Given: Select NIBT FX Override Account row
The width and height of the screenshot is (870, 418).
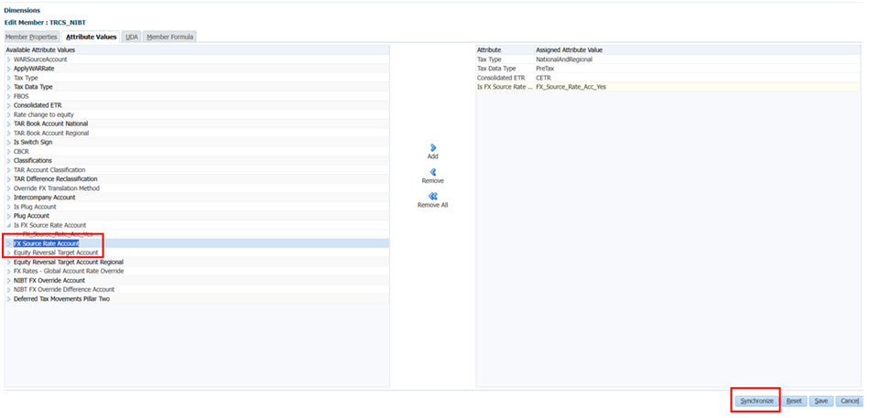Looking at the screenshot, I should pos(197,281).
